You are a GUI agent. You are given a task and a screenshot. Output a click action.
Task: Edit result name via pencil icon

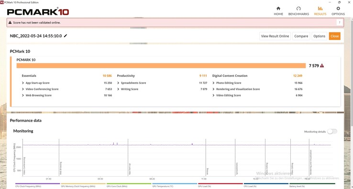(66, 36)
